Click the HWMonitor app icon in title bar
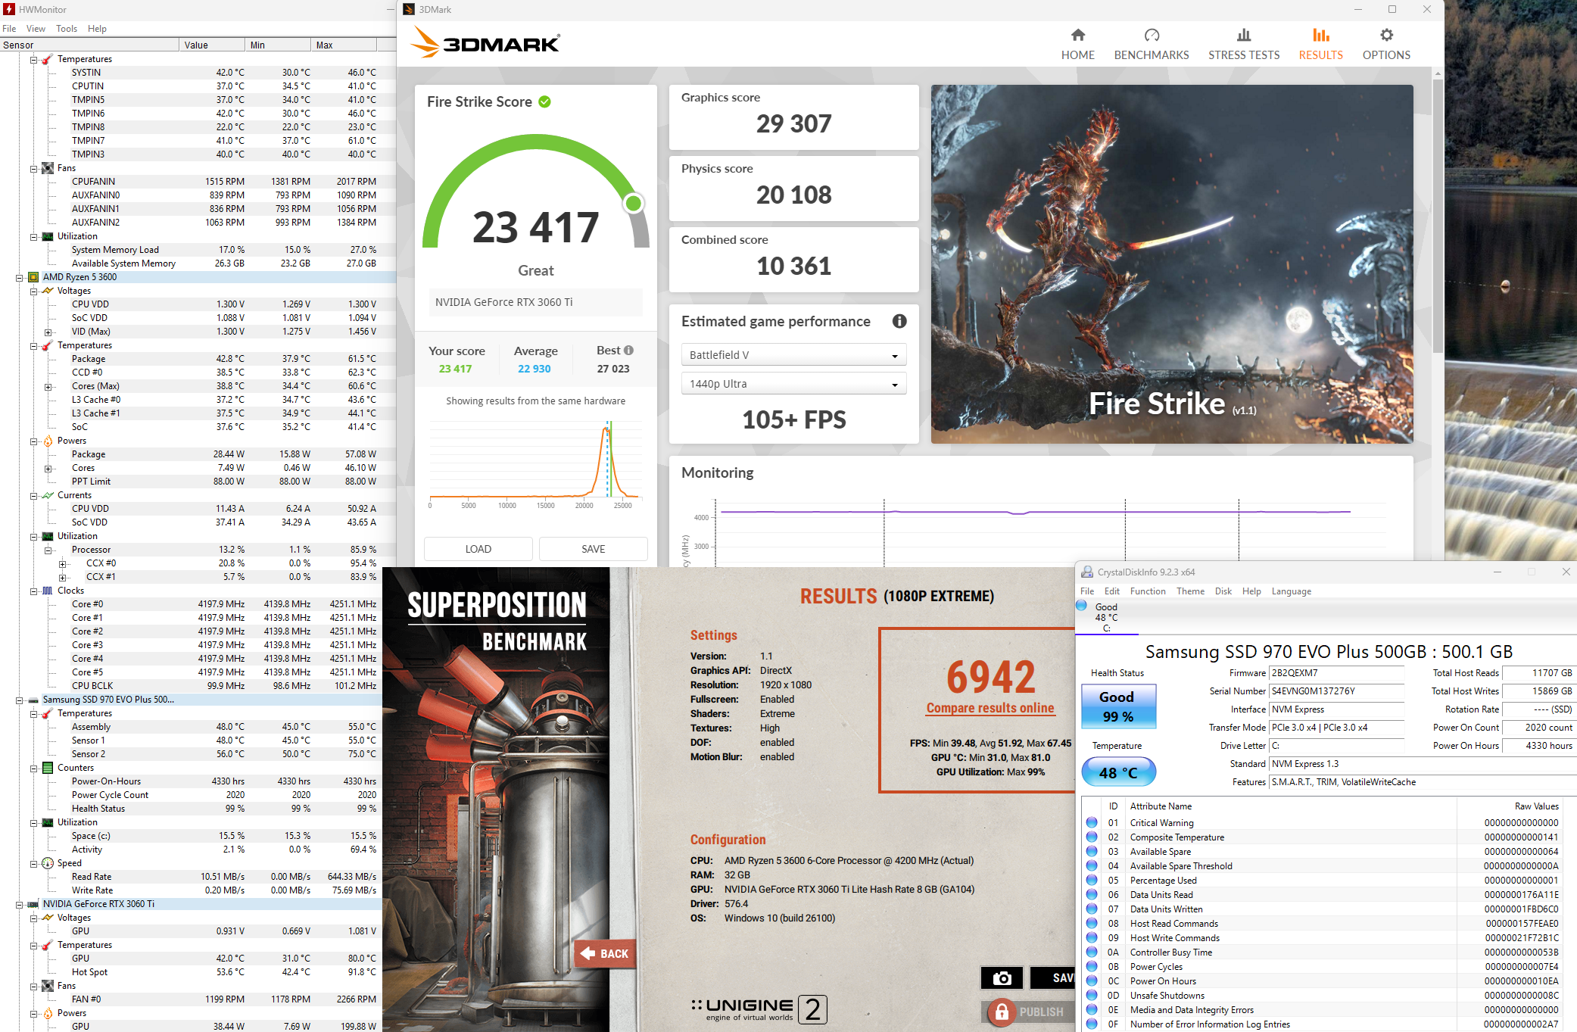1577x1032 pixels. pyautogui.click(x=9, y=9)
